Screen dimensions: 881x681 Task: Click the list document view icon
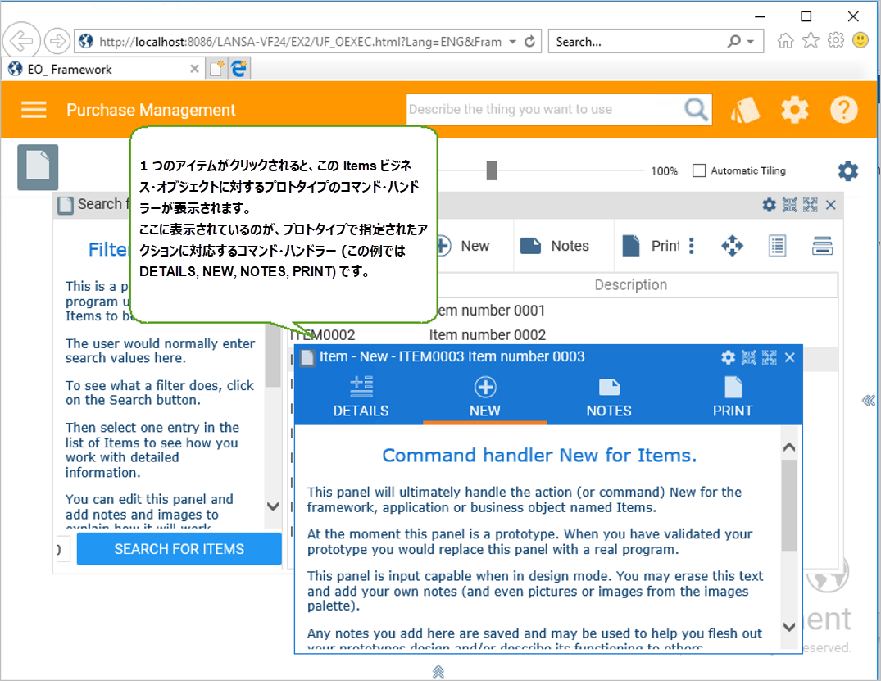click(x=777, y=246)
